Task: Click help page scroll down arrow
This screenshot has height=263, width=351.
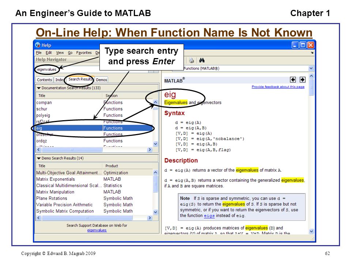Action: coord(312,231)
